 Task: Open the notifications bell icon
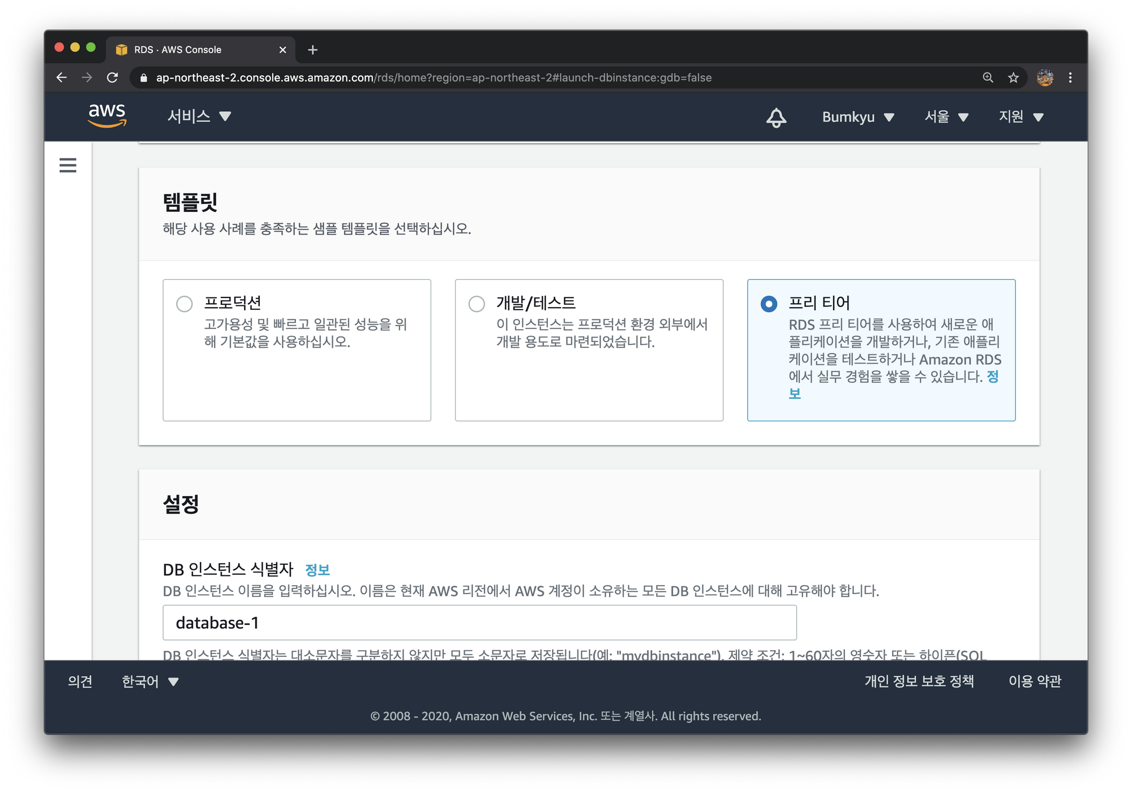click(776, 117)
